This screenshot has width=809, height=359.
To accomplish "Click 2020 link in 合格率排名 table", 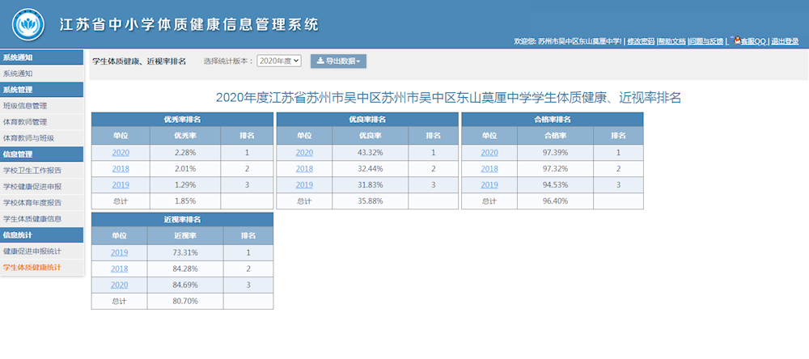I will (489, 153).
